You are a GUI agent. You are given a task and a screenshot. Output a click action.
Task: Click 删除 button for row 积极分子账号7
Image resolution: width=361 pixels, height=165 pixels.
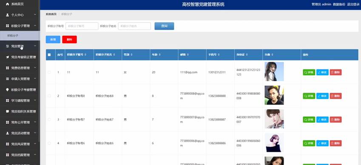click(x=335, y=120)
